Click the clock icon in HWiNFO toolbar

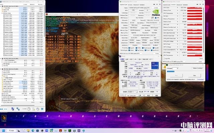(29, 109)
